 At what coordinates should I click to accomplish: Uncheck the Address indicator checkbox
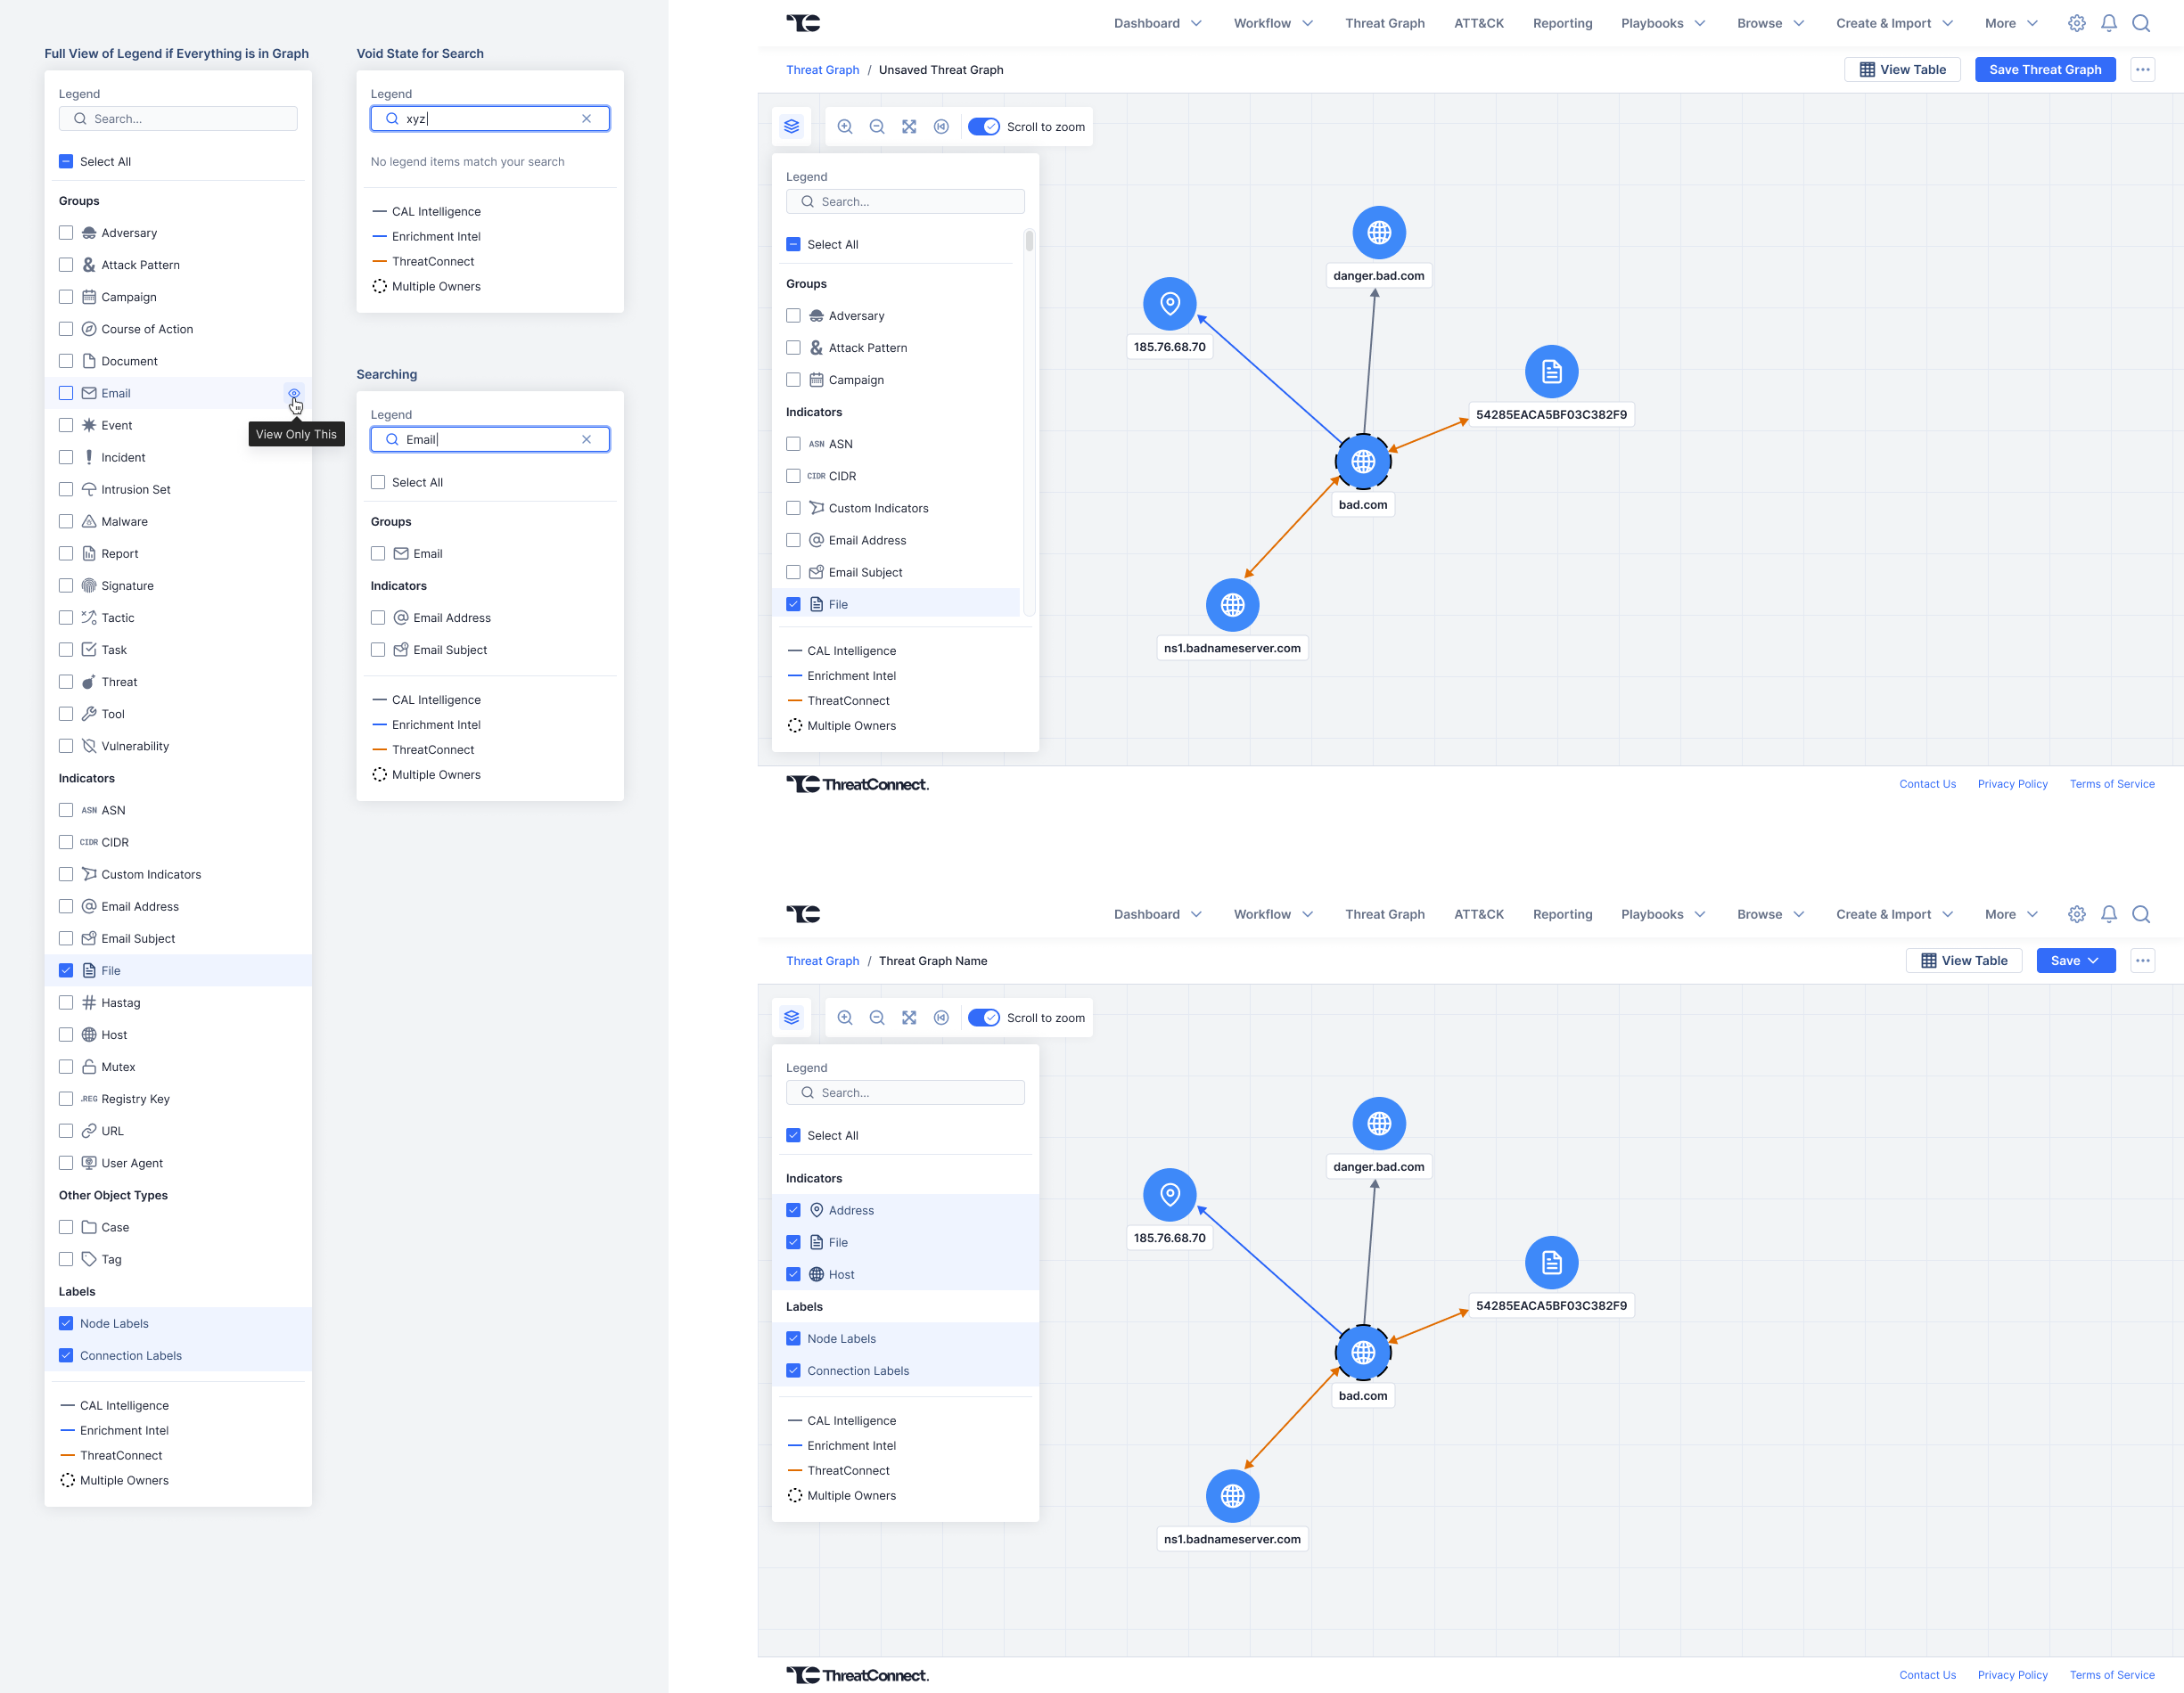click(x=793, y=1210)
